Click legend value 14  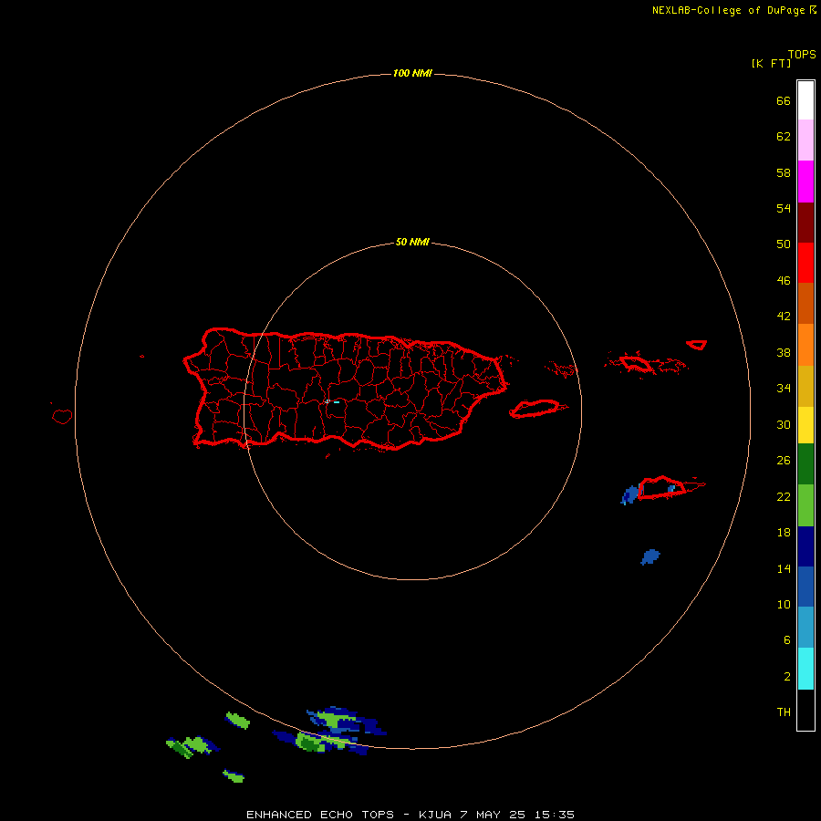[784, 568]
